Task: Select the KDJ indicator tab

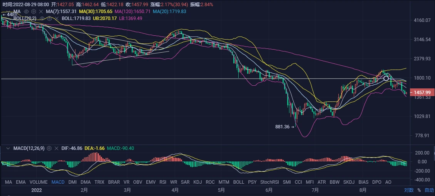Action: tap(198, 182)
